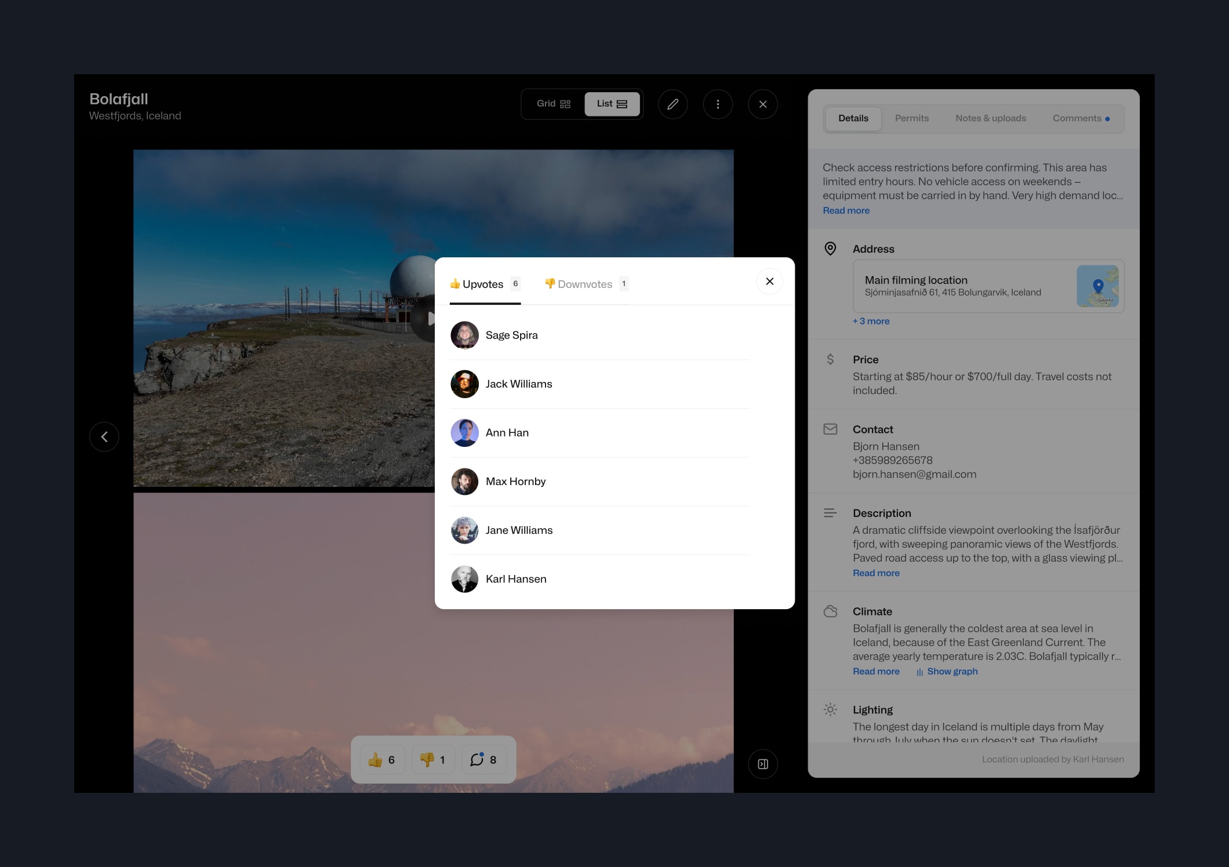Expand access restrictions note with Read more

click(x=846, y=210)
